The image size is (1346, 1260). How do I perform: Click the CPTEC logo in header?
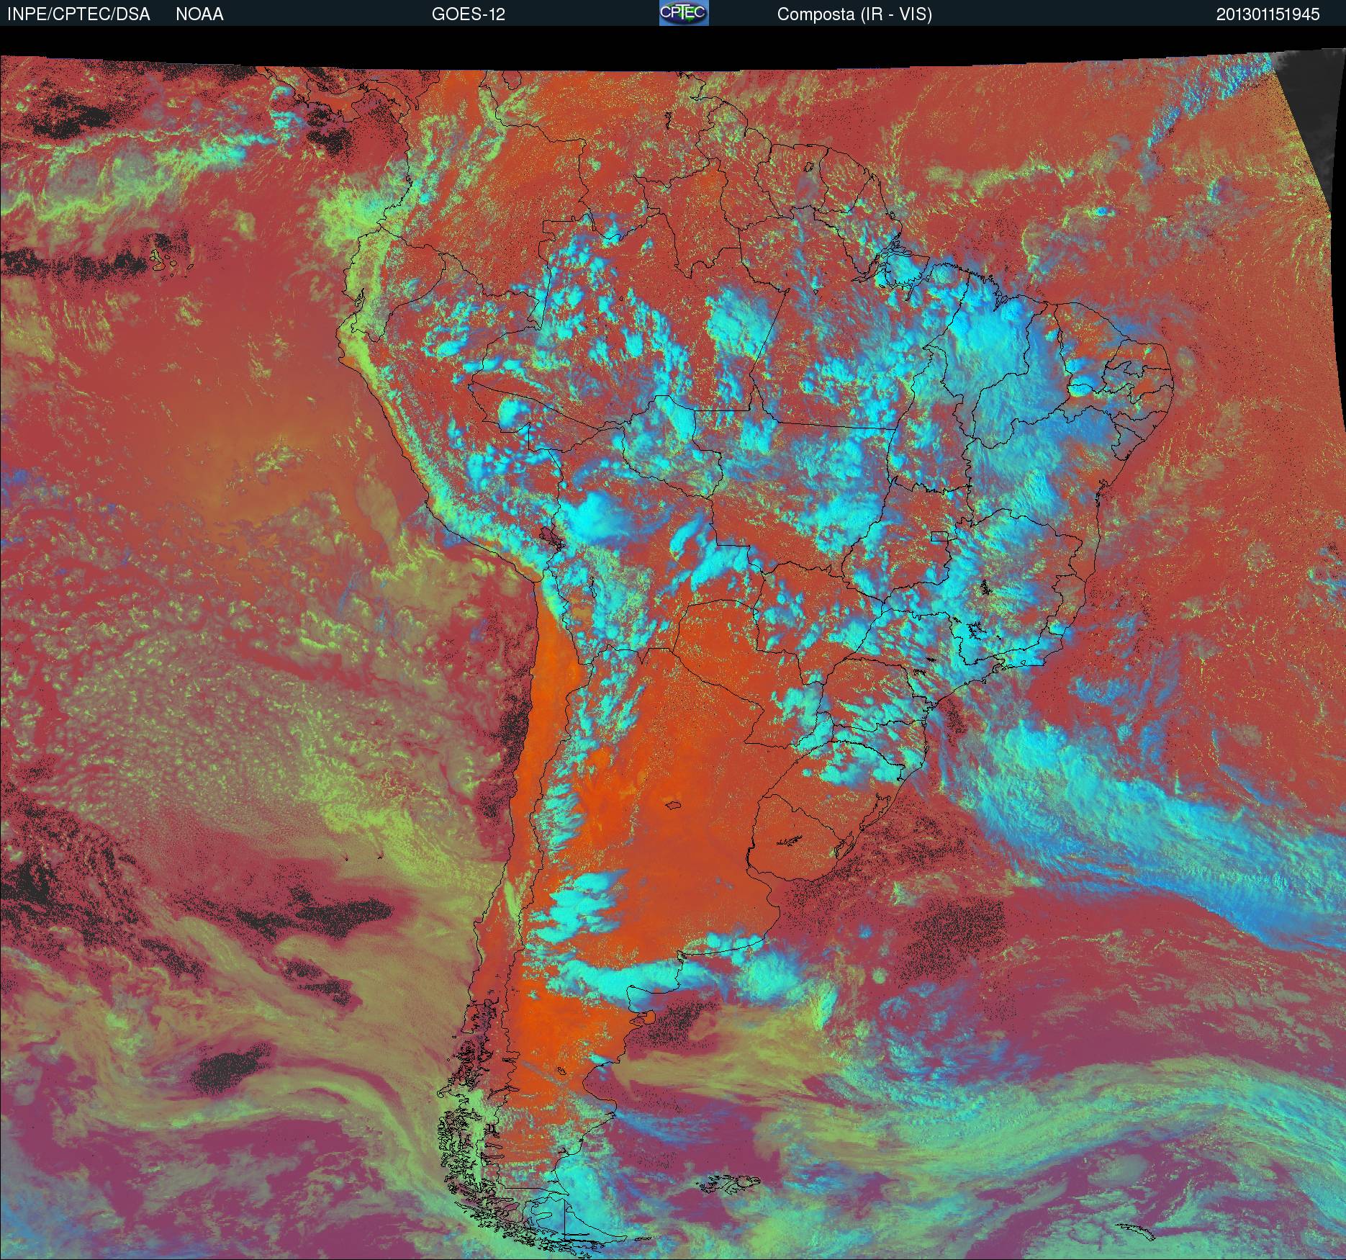(x=684, y=13)
